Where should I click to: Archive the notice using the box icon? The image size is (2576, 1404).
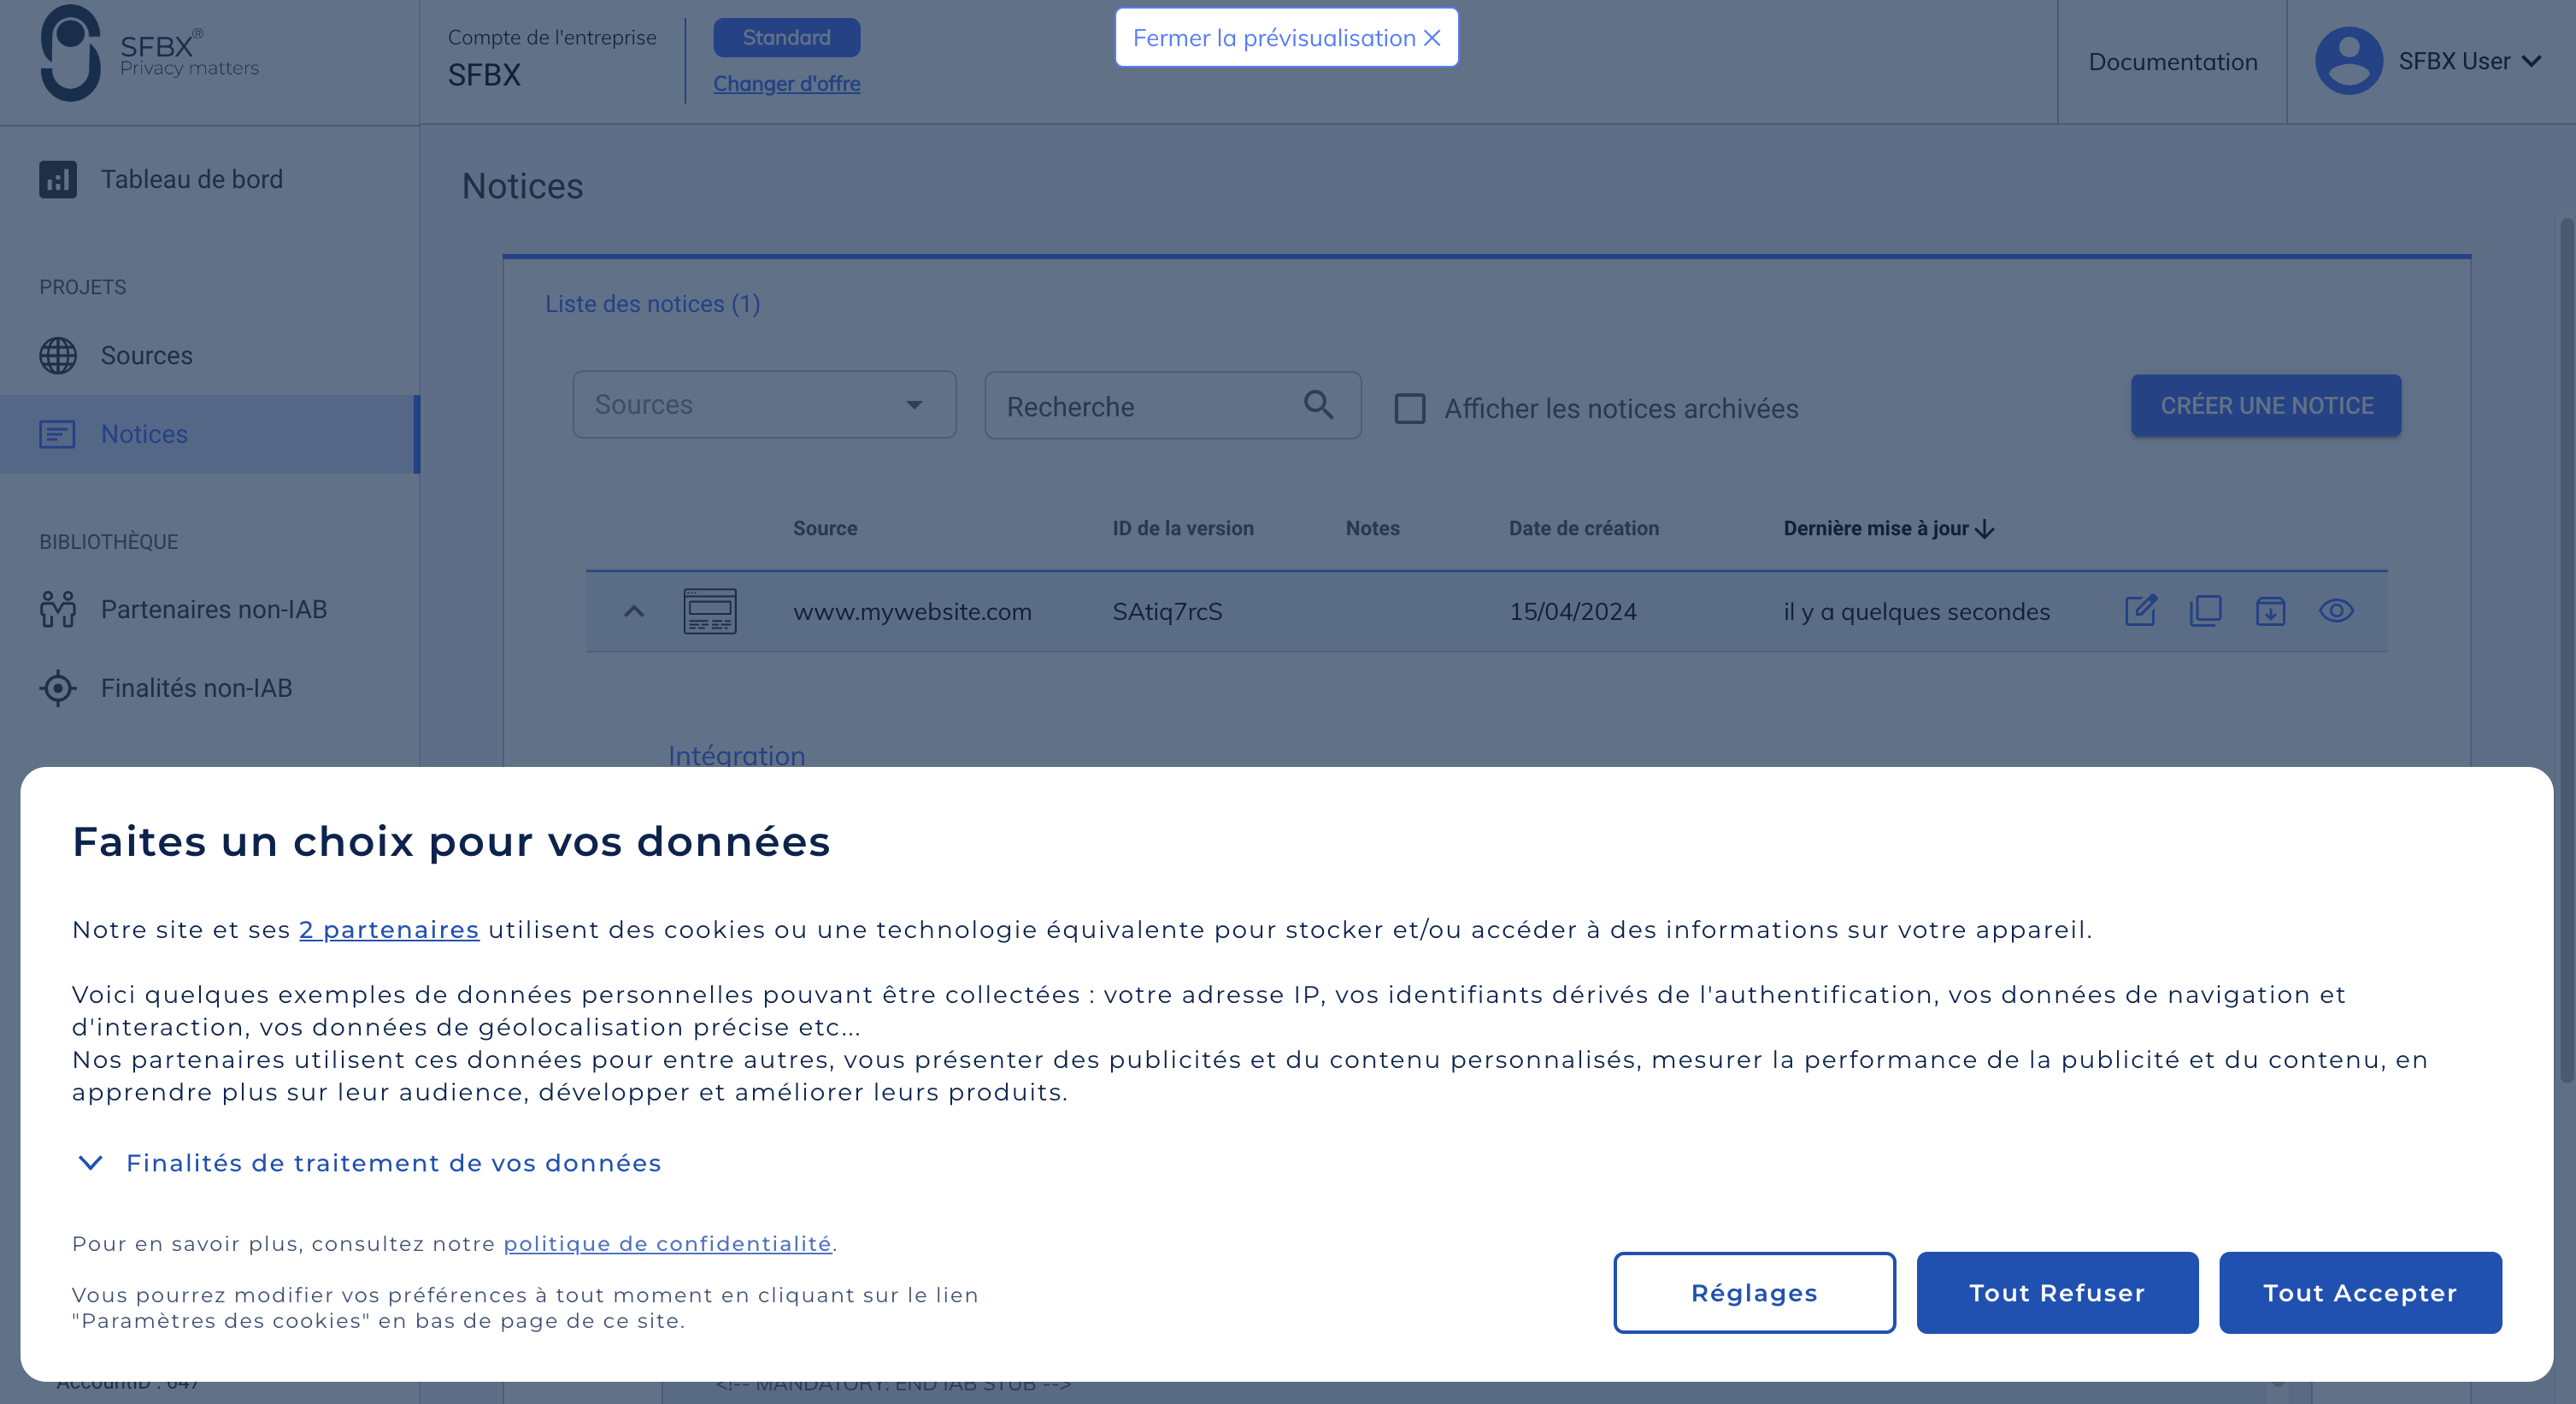[2271, 611]
